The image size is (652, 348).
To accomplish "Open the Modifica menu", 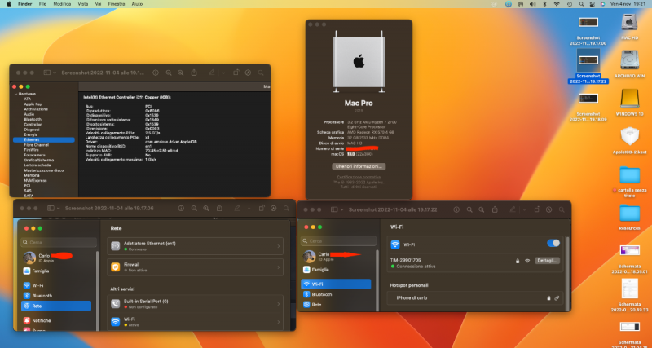I will point(62,4).
